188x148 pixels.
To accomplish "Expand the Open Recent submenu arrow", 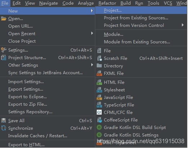I will (x=92, y=33).
